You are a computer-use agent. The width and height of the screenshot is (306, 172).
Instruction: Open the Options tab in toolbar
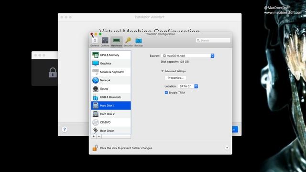pos(105,42)
